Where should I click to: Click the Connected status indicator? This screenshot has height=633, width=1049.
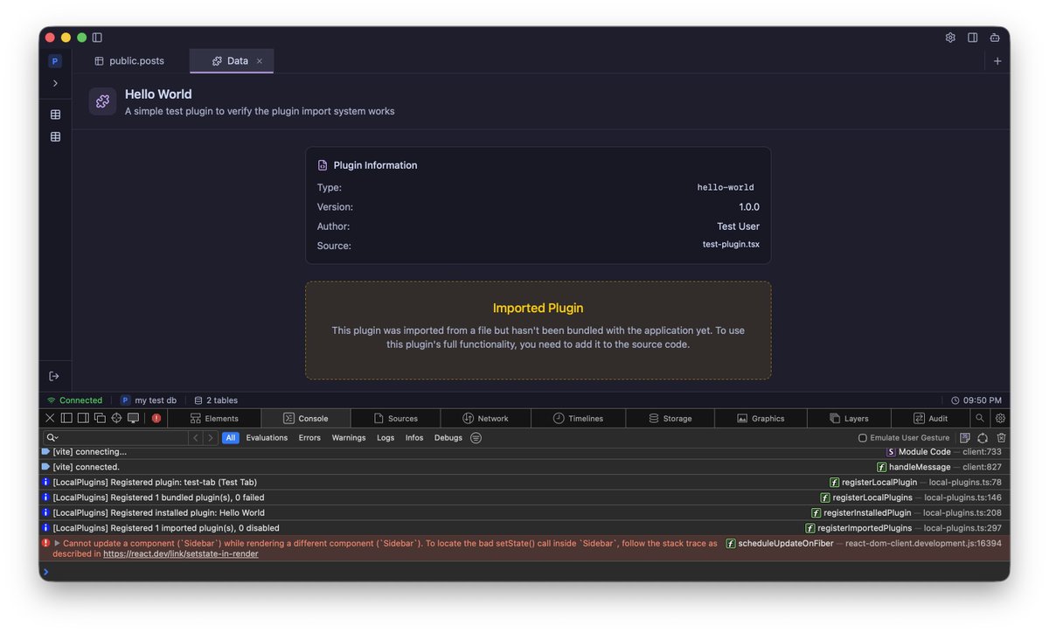75,400
